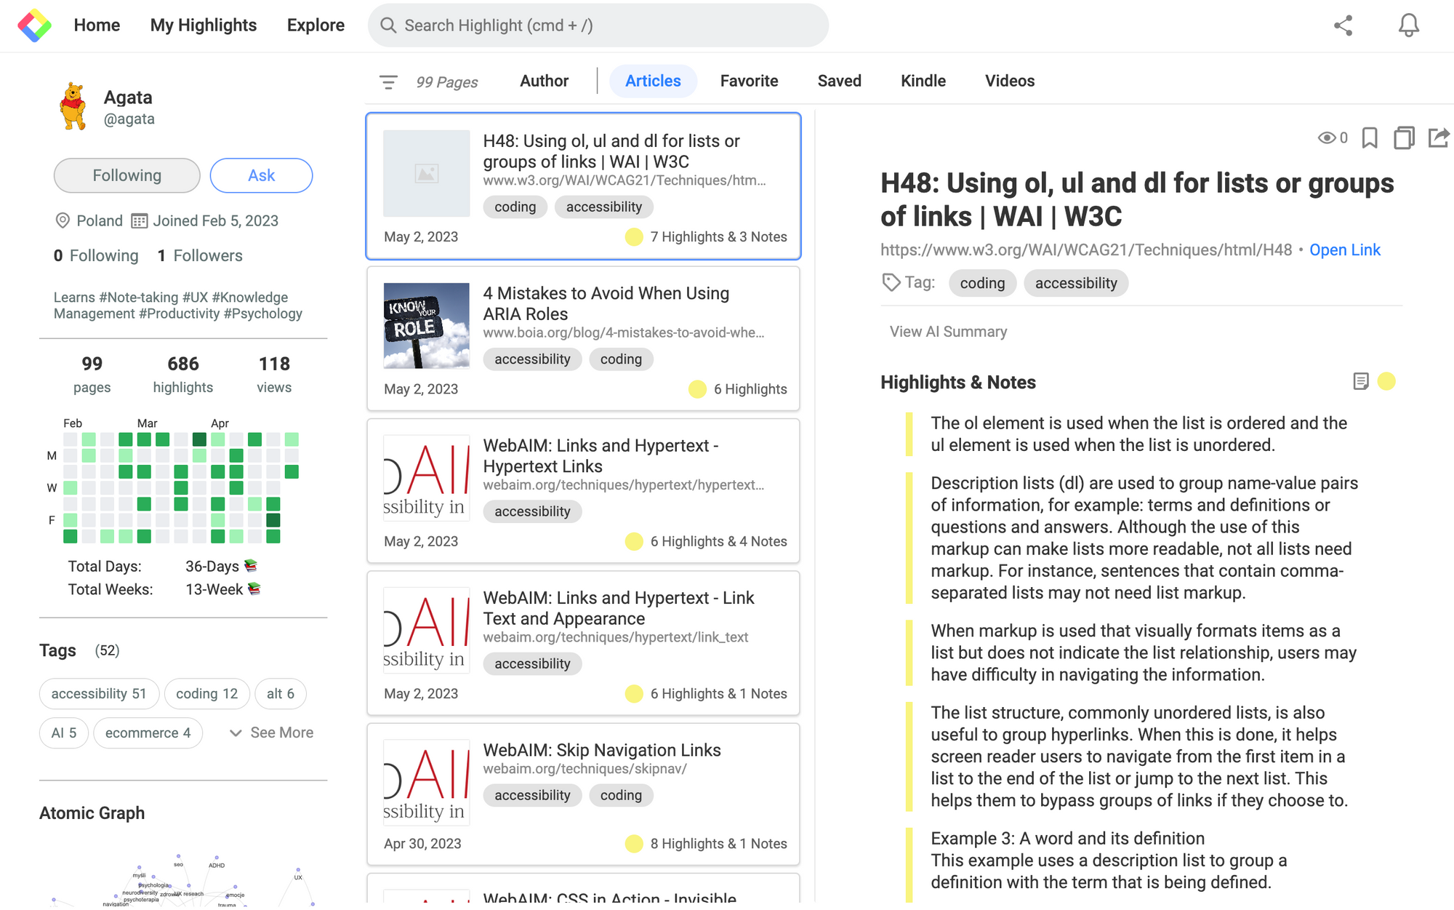Click the copy pages icon
Viewport: 1454px width, 910px height.
[x=1404, y=137]
